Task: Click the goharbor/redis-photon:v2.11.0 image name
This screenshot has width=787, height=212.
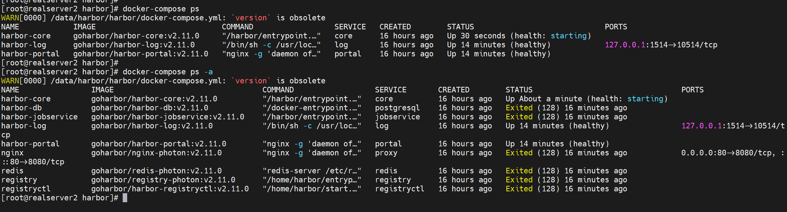Action: (156, 171)
